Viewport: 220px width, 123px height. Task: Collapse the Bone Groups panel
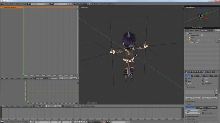[186, 87]
